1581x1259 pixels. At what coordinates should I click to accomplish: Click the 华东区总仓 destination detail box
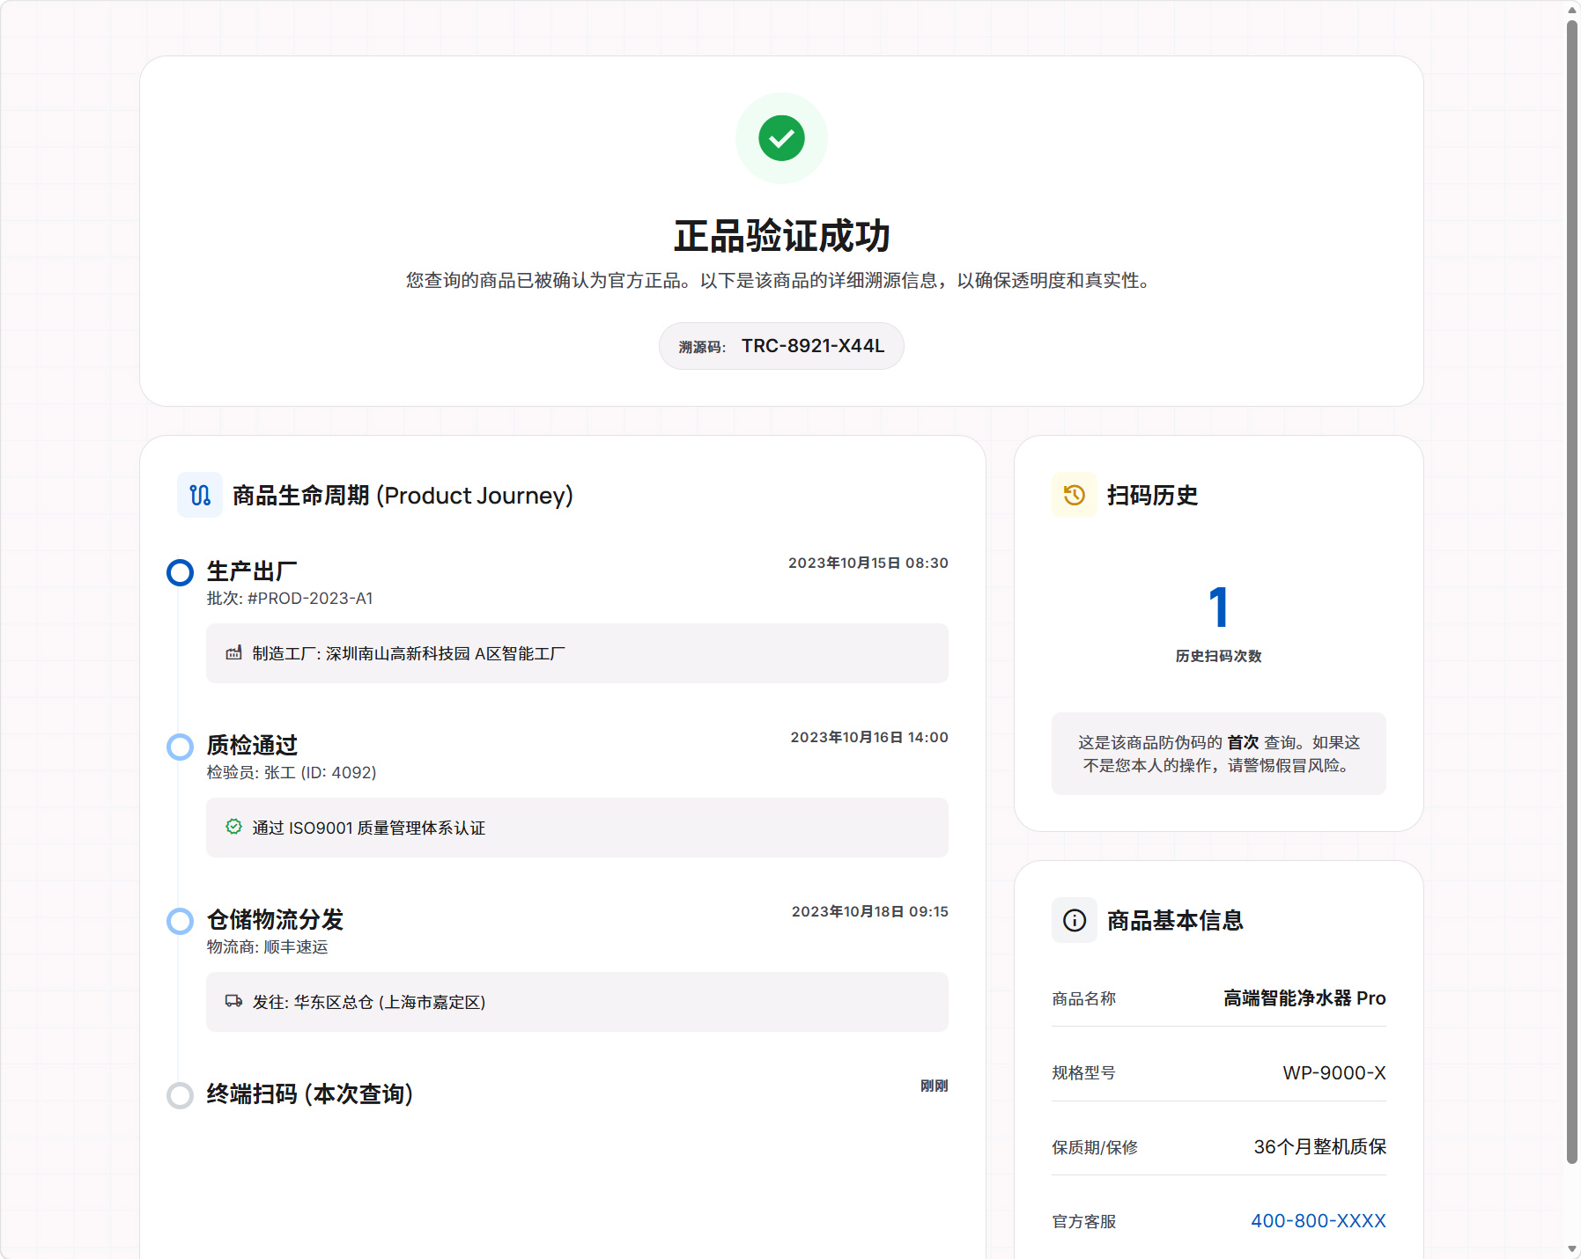coord(577,1002)
